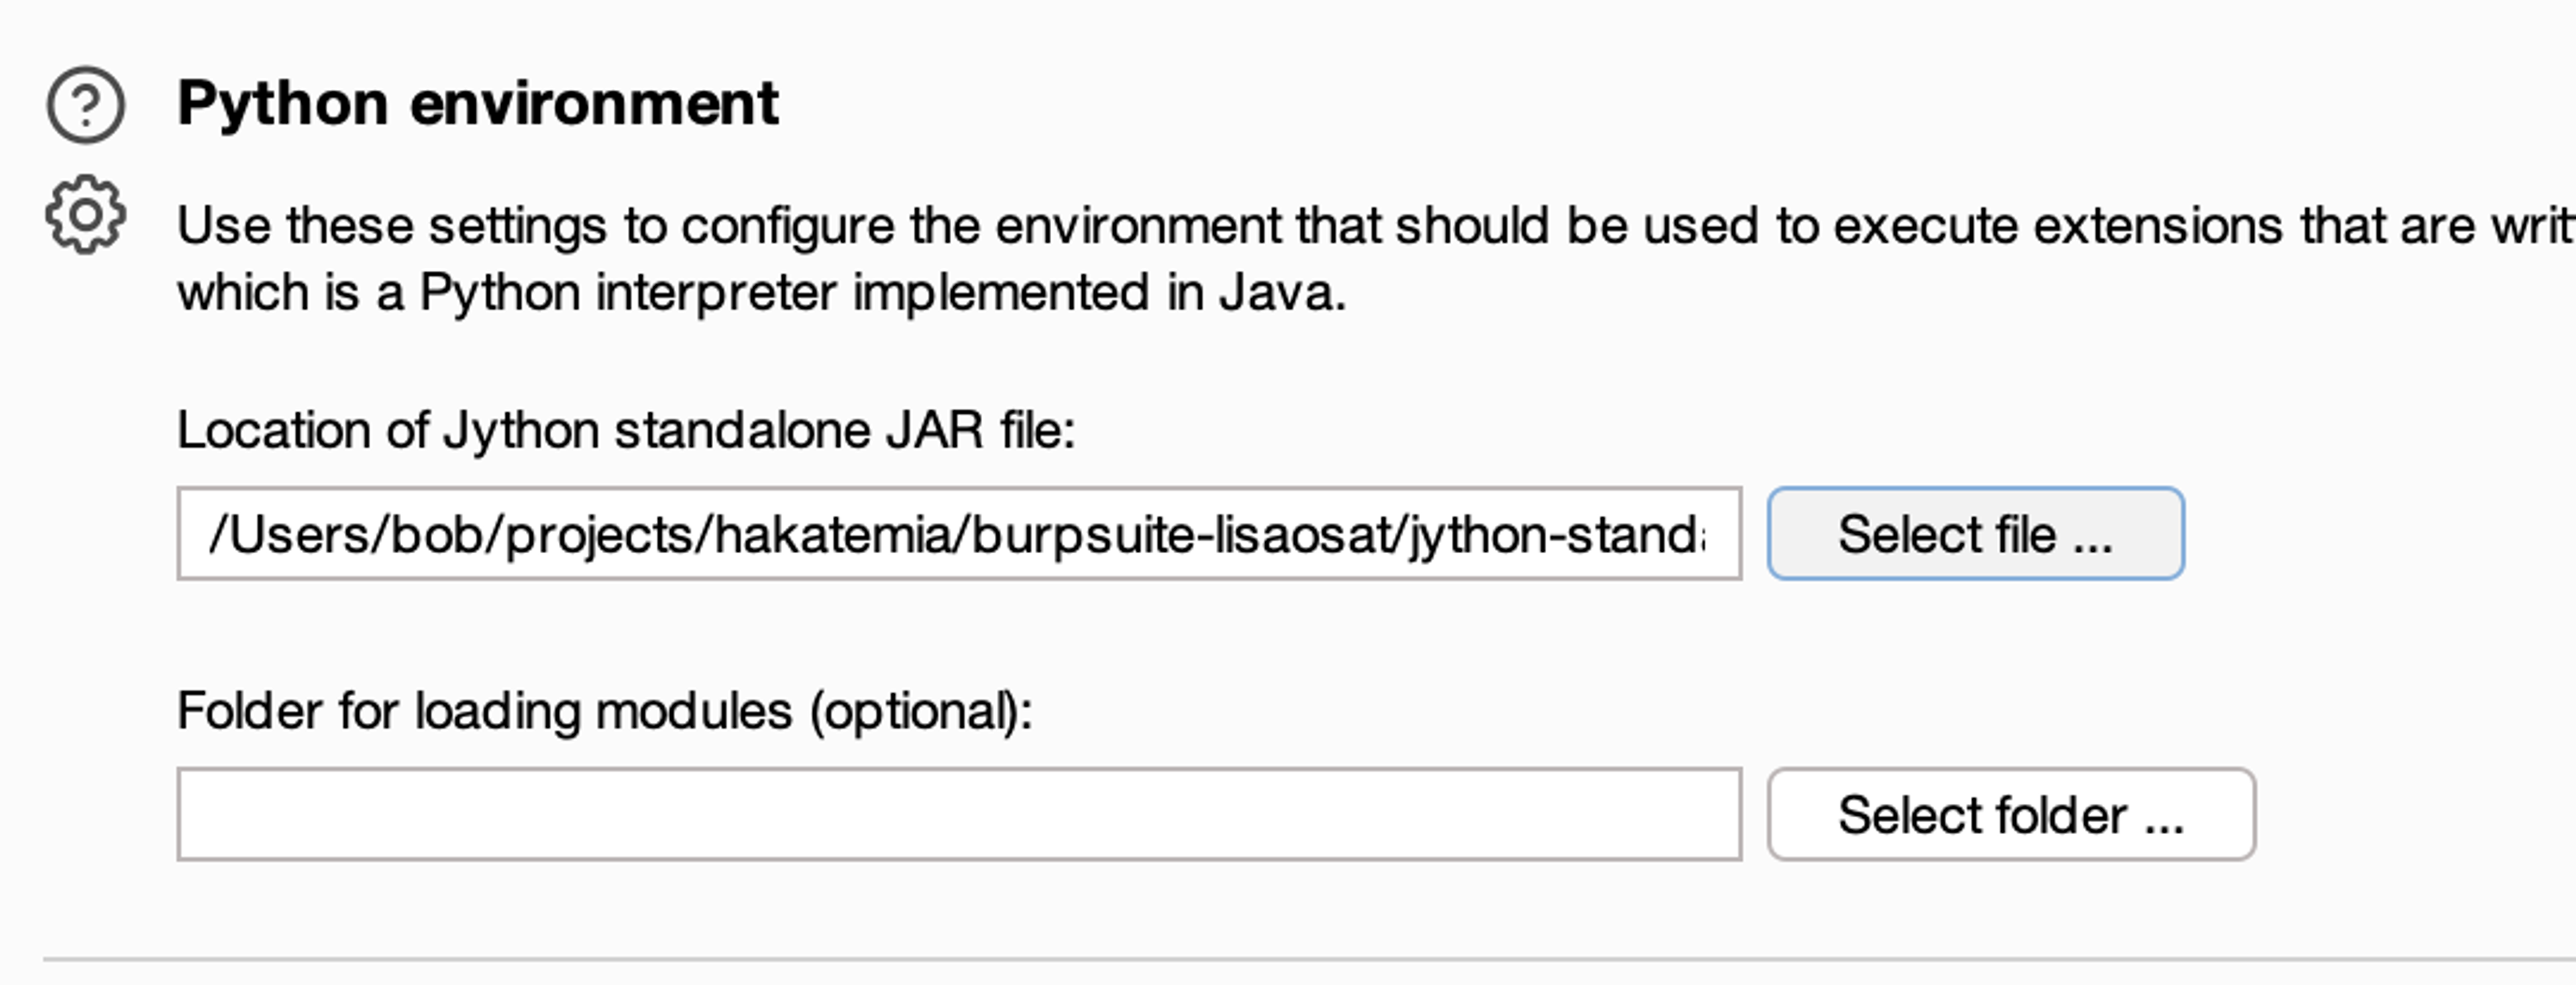The width and height of the screenshot is (2576, 985).
Task: Click the Location of Jython standalone JAR label
Action: click(625, 430)
